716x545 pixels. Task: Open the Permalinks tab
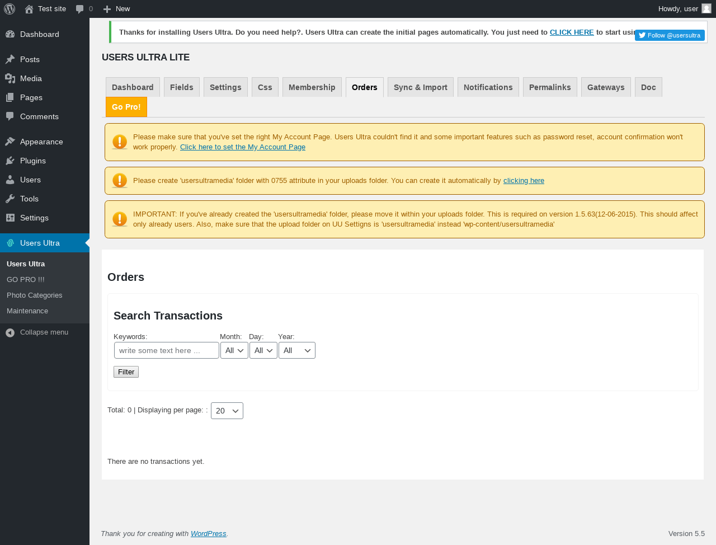tap(550, 87)
